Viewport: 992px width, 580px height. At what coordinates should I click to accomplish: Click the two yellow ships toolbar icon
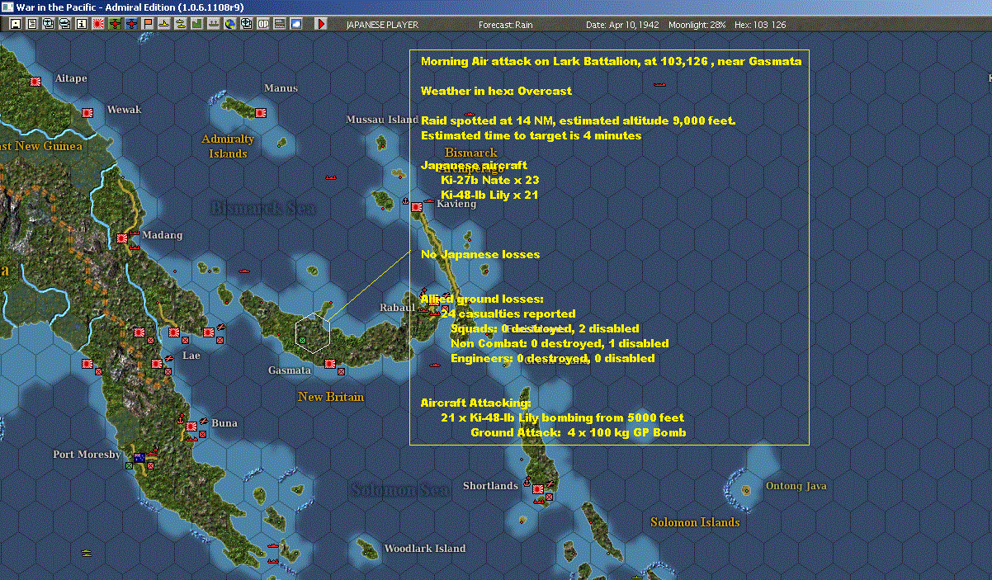coord(181,24)
